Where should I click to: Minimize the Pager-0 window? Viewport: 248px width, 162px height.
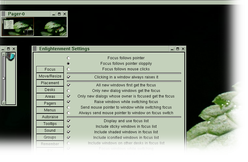(54, 14)
